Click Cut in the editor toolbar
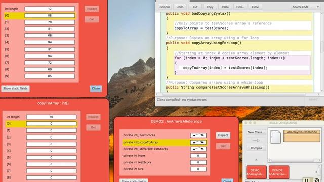The height and width of the screenshot is (182, 324). (195, 7)
